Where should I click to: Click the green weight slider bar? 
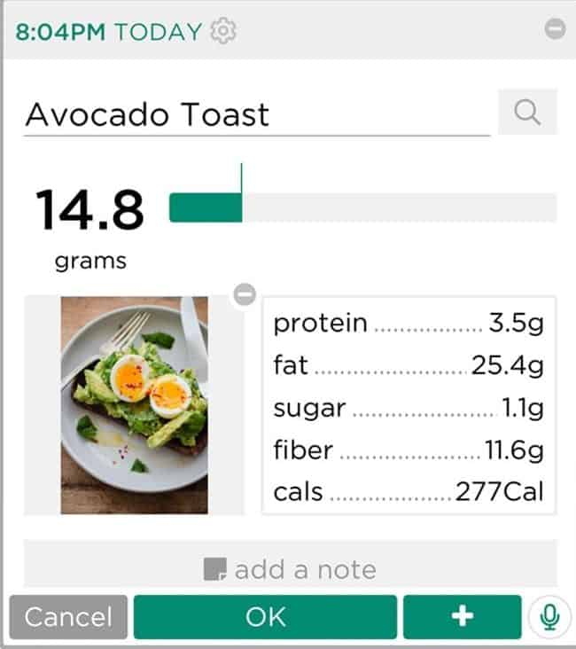362,207
